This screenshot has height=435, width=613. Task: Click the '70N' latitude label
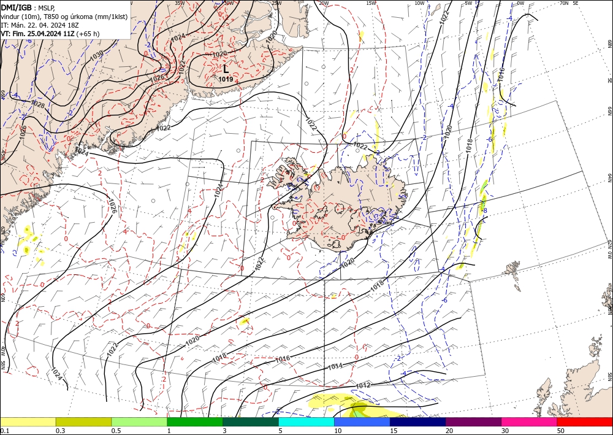[x=564, y=3]
